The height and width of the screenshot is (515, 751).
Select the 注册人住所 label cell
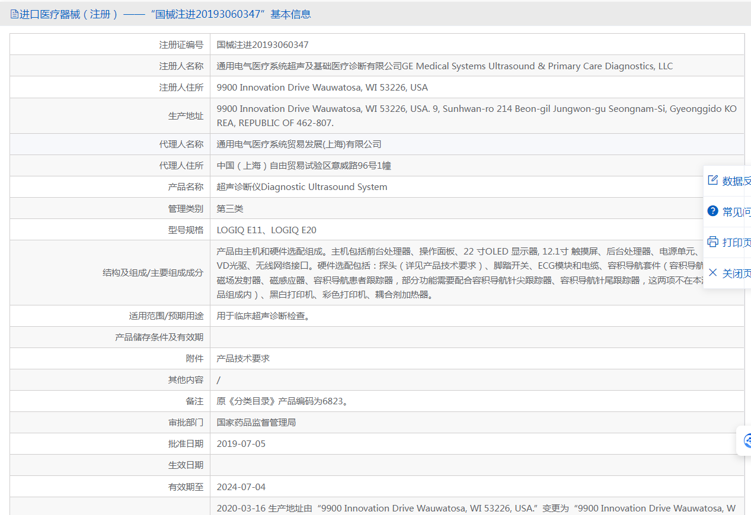pyautogui.click(x=110, y=87)
